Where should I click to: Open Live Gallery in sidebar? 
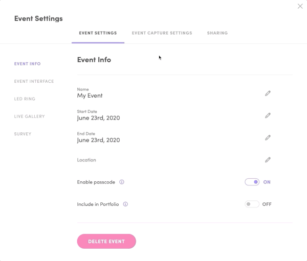29,116
